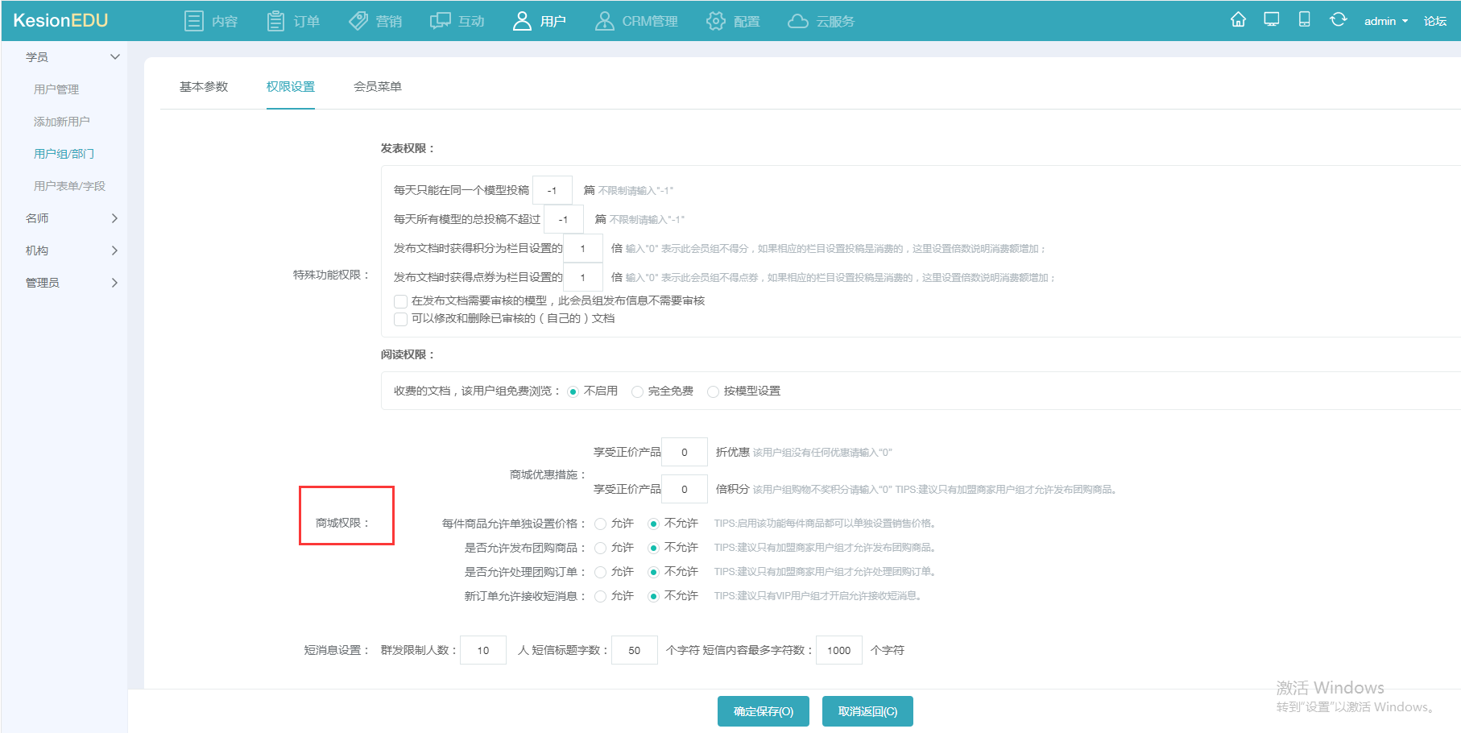Open the CRM管理 icon
Screen dimensions: 1461x733
(604, 21)
